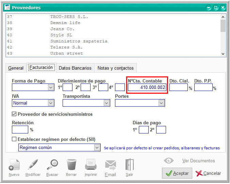The height and width of the screenshot is (184, 230).
Task: Click the 3º Diferimientos de pago field
Action: pyautogui.click(x=103, y=87)
